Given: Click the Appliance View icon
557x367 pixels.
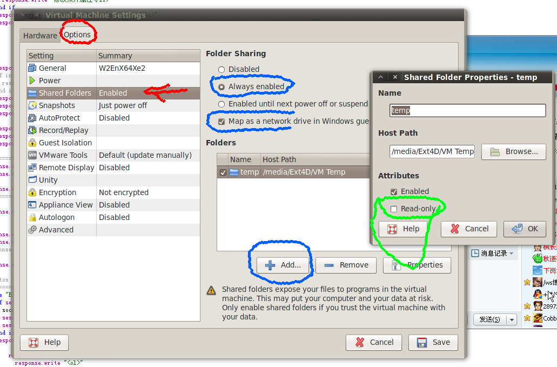Looking at the screenshot, I should (x=32, y=205).
